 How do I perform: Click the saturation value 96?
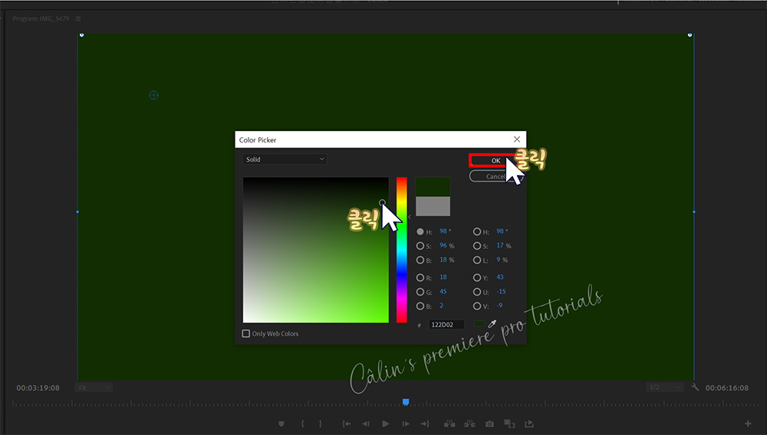[443, 245]
